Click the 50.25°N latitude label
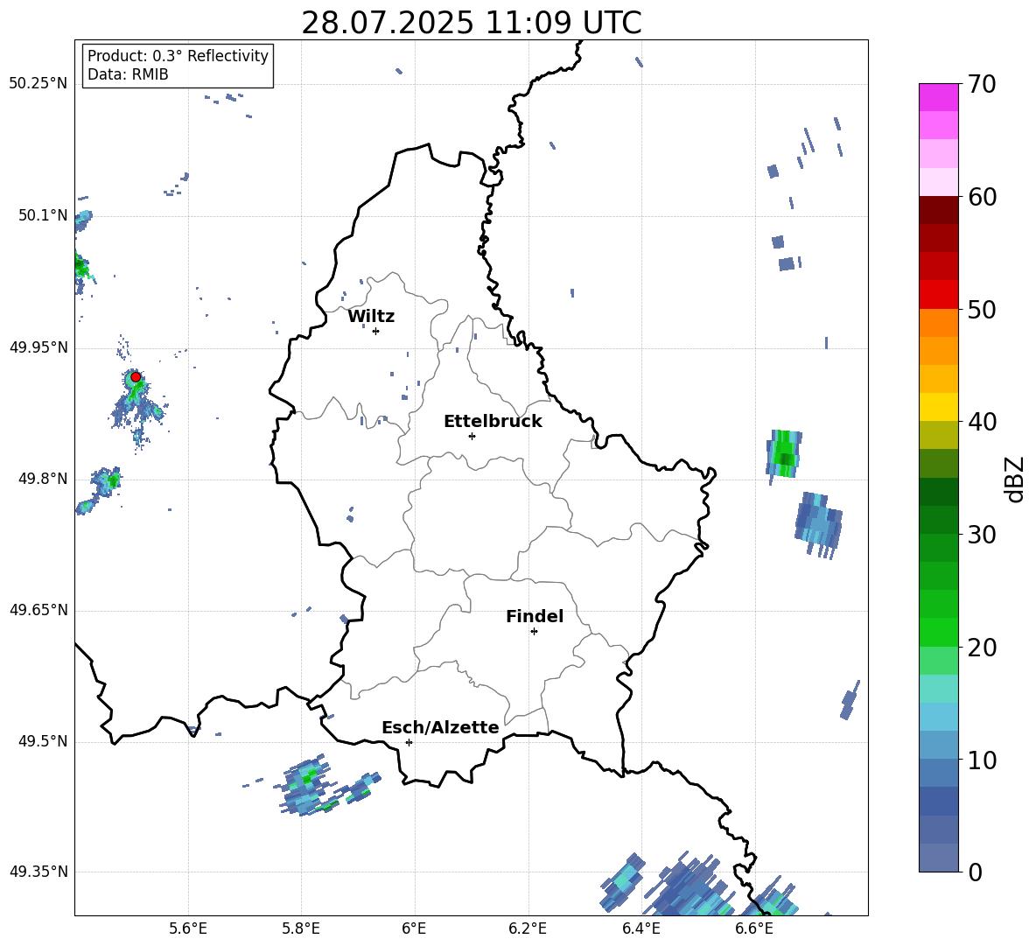This screenshot has width=1036, height=946. tap(38, 84)
